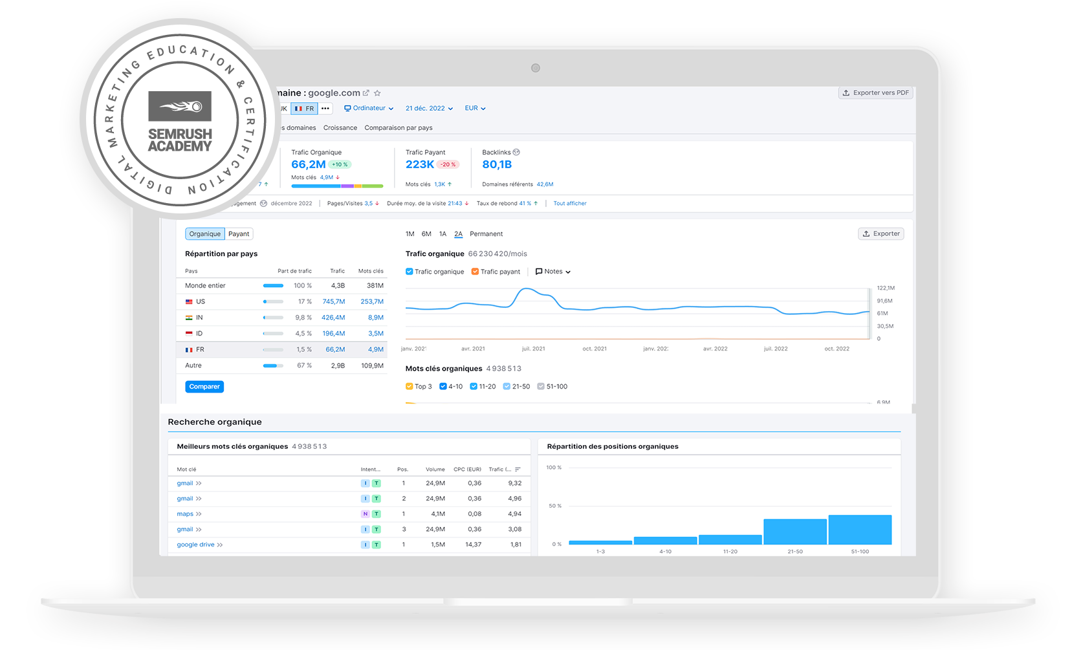Click the 223K Trafic Payant value
The width and height of the screenshot is (1083, 650).
click(420, 165)
